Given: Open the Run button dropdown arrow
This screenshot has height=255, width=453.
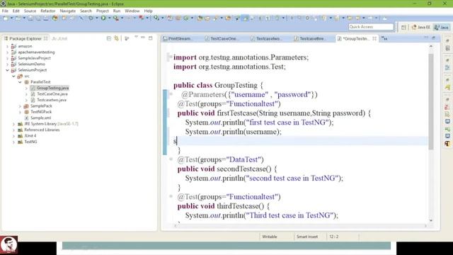Looking at the screenshot, I should (109, 18).
